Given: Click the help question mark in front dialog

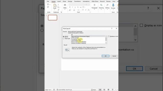Looking at the screenshot, I should coord(112,29).
